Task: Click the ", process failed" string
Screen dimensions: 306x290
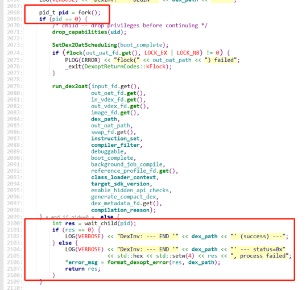Action: coord(259,256)
